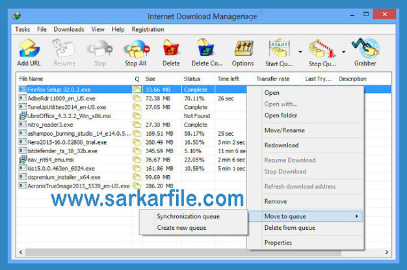Viewport: 407px width, 270px height.
Task: Click queue folder icon for AcronisTrueImage2015 row
Action: click(x=137, y=186)
